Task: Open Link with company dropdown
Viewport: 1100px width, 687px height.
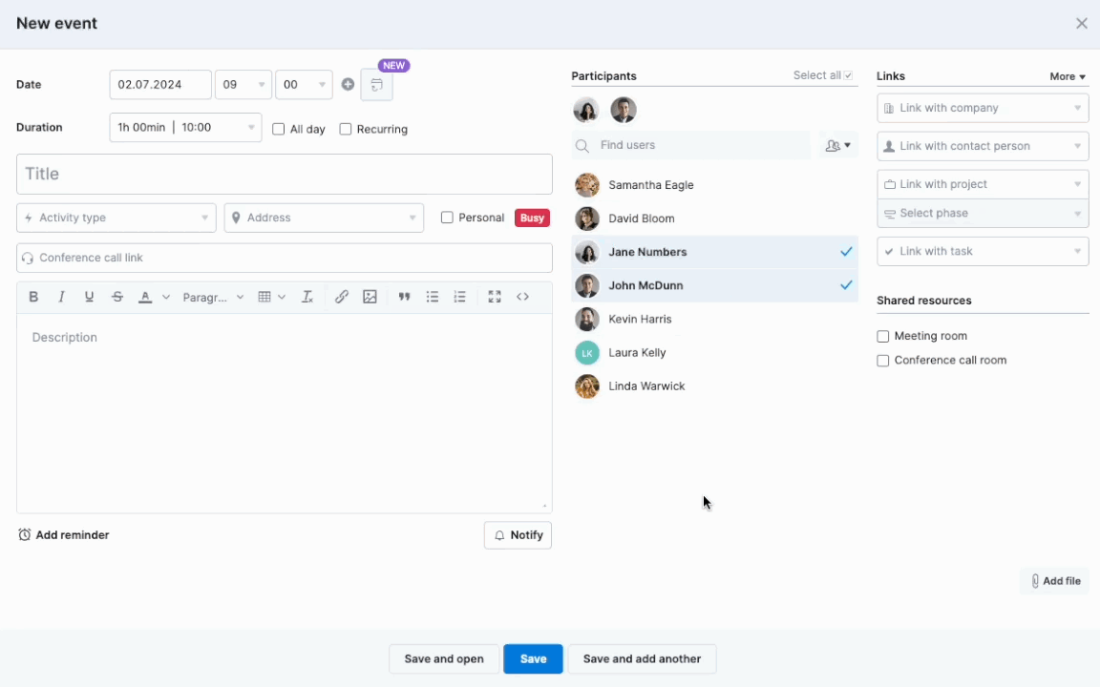Action: pos(983,108)
